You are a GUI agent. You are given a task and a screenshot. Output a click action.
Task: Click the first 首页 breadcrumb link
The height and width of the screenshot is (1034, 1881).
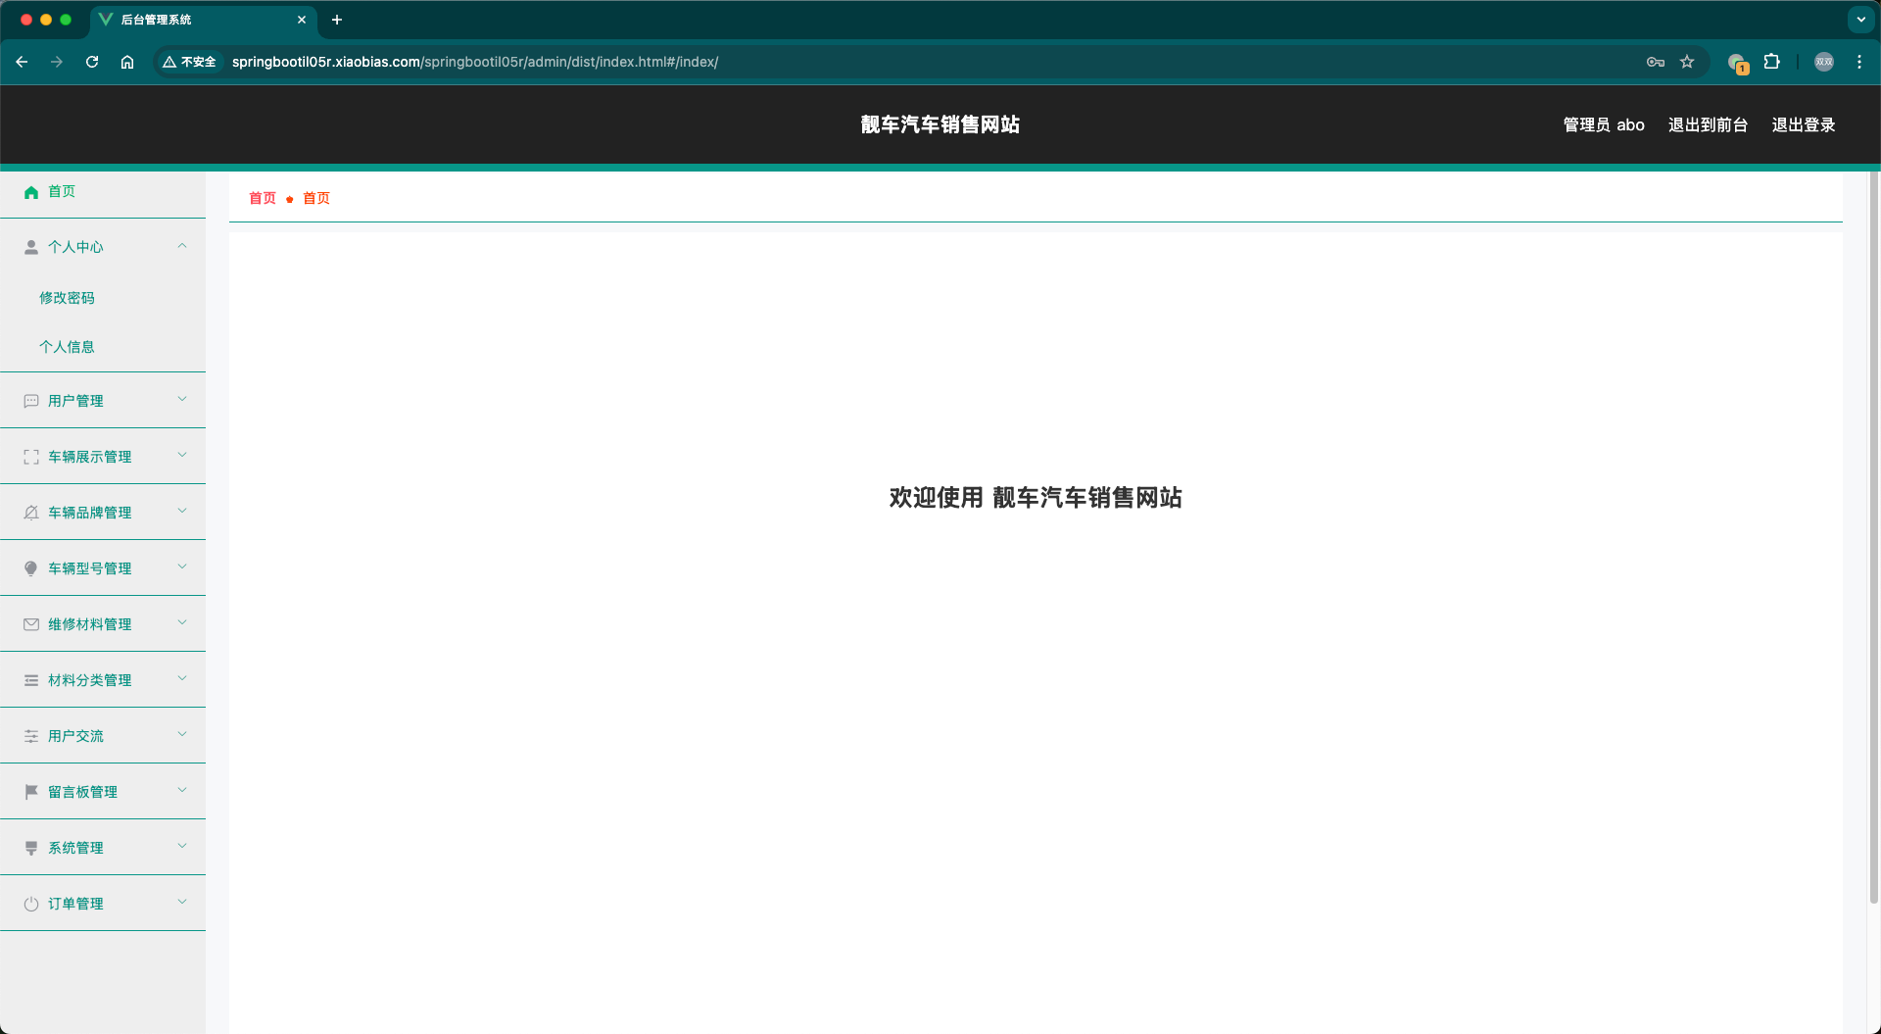pos(263,198)
